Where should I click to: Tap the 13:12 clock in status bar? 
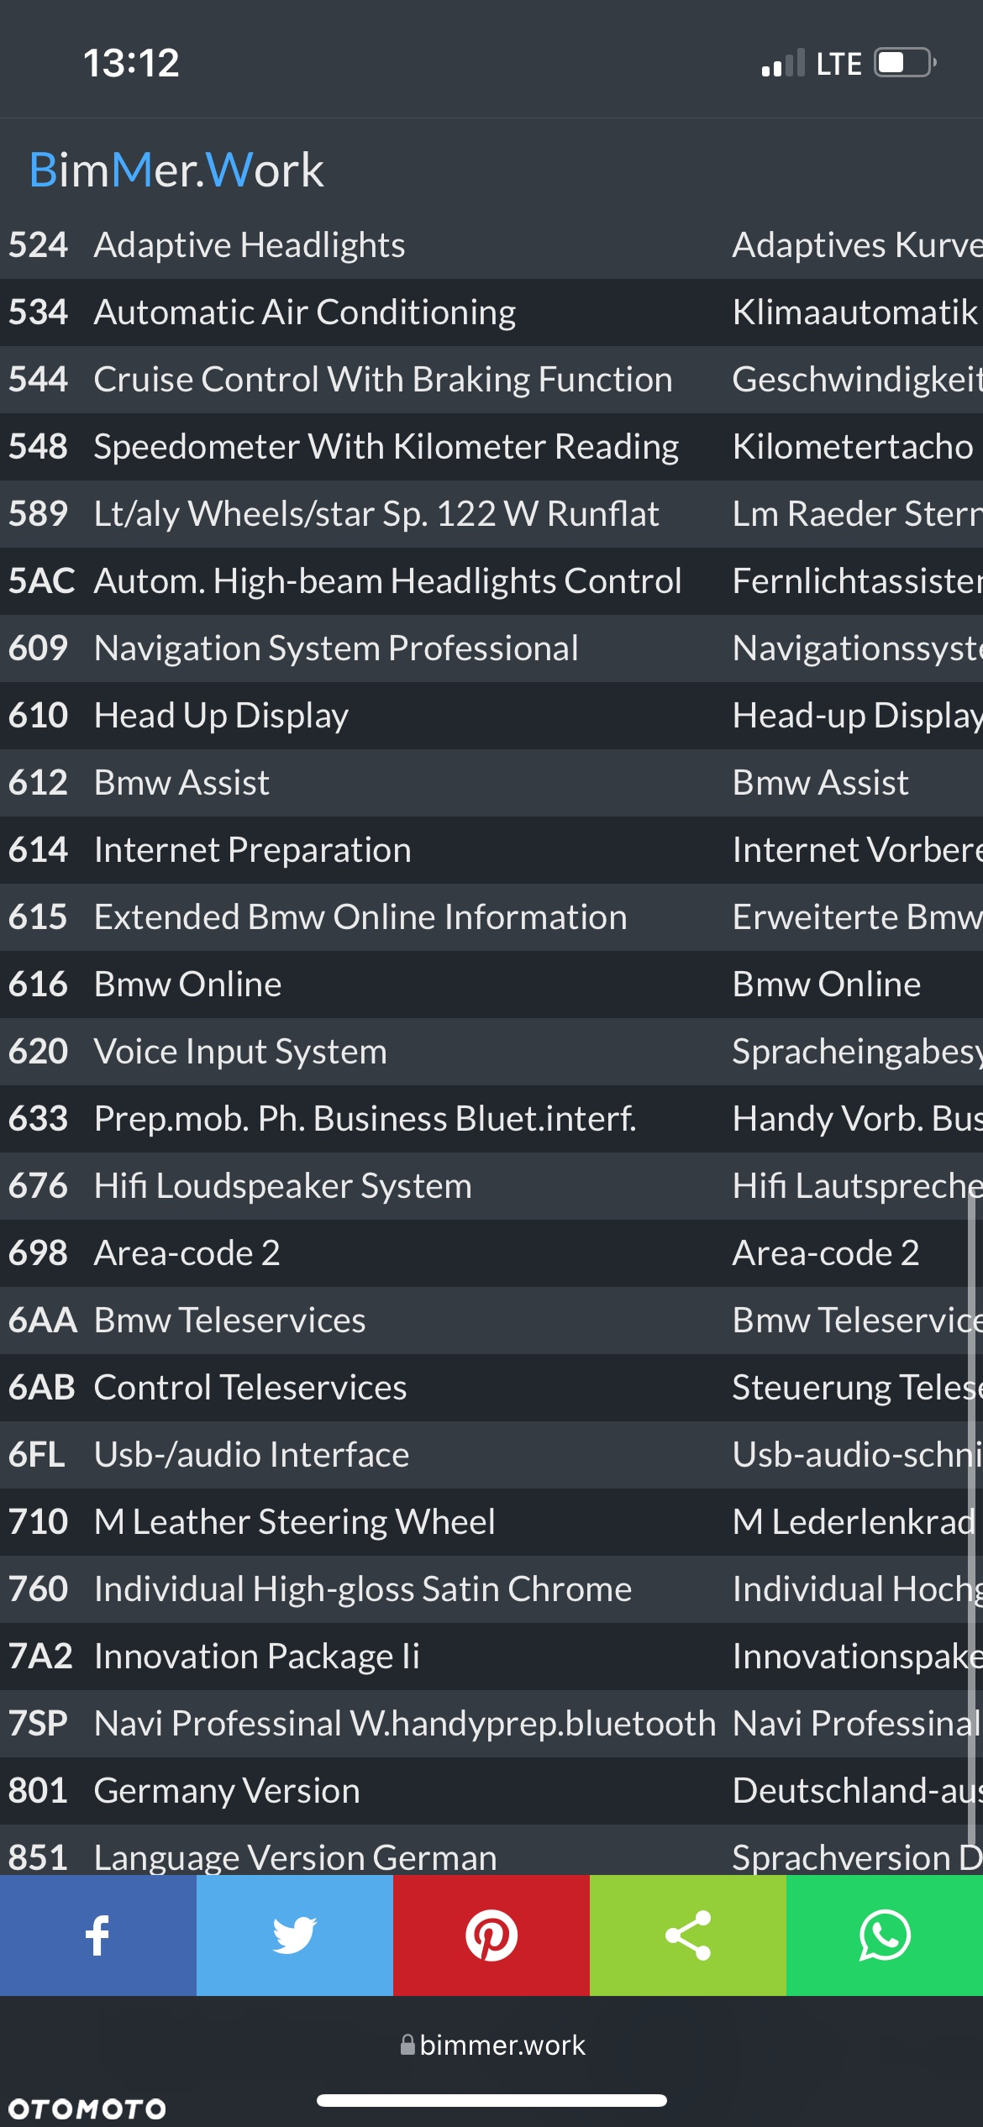(131, 63)
